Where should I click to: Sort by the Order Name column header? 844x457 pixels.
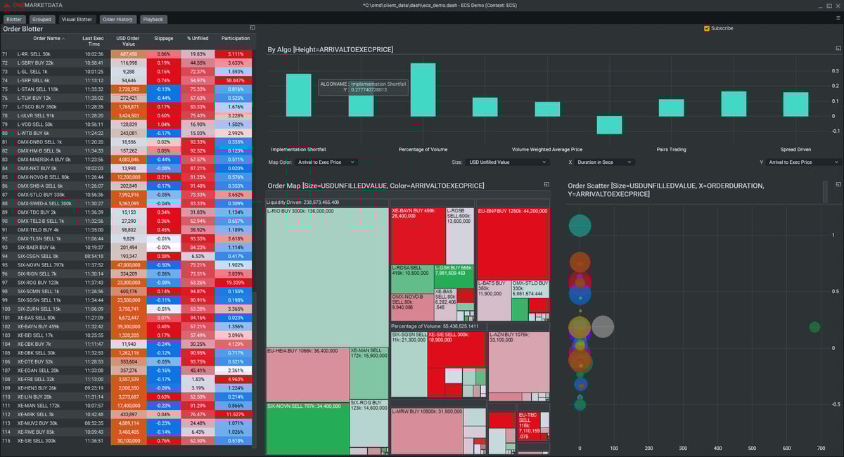(x=49, y=39)
